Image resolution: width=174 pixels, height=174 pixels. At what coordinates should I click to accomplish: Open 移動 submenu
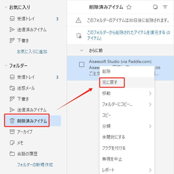127,93
